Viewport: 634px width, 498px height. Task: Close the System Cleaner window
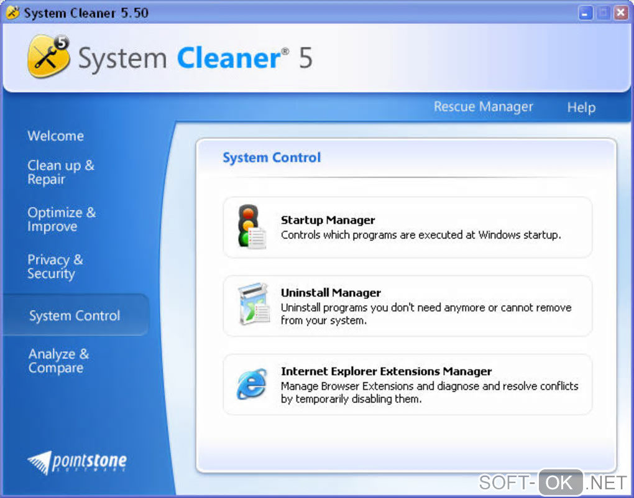click(620, 13)
